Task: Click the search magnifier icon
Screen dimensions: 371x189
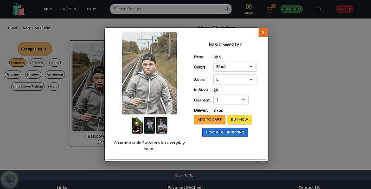Action: coord(226,9)
